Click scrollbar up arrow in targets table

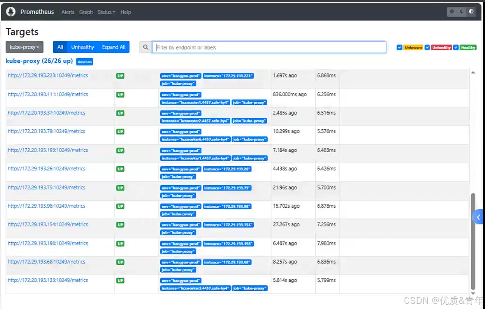[473, 72]
